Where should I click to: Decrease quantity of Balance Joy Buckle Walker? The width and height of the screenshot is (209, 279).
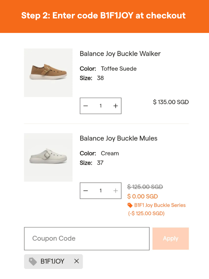(86, 106)
